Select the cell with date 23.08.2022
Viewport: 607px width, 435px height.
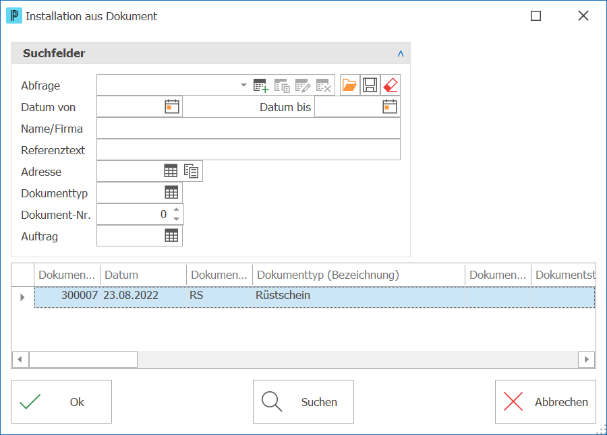[x=143, y=296]
